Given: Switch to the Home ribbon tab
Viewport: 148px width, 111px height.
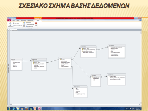Looking at the screenshot, I should (x=14, y=20).
